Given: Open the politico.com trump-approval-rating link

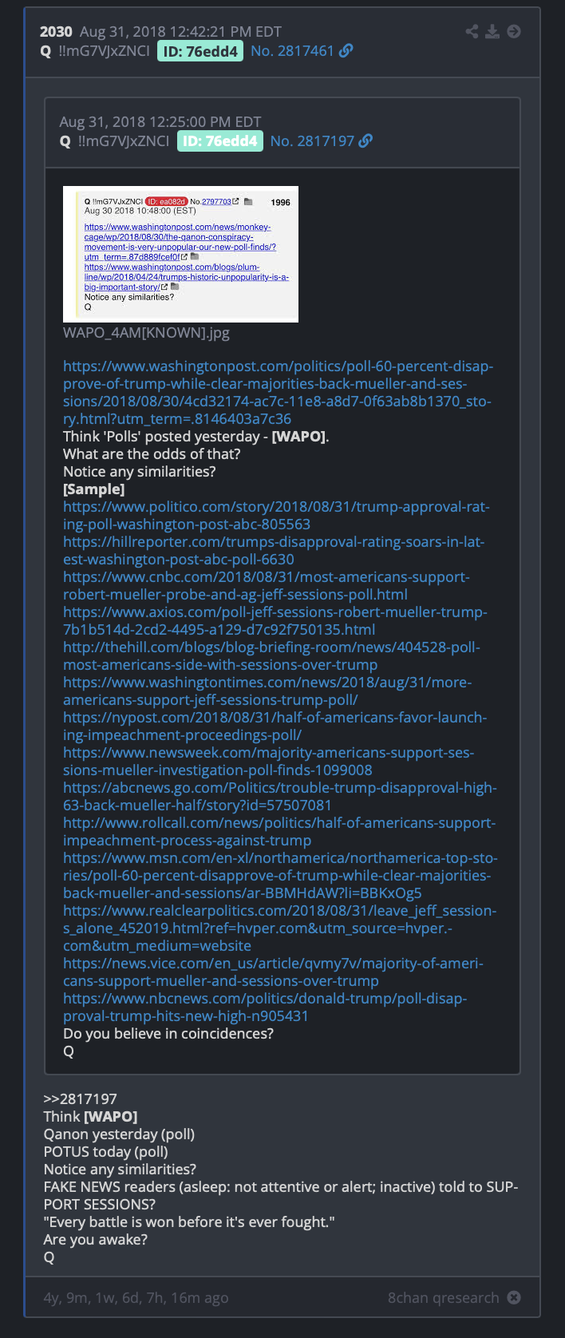Looking at the screenshot, I should click(277, 515).
